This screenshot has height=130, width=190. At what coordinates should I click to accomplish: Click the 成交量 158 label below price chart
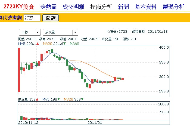coord(28,99)
